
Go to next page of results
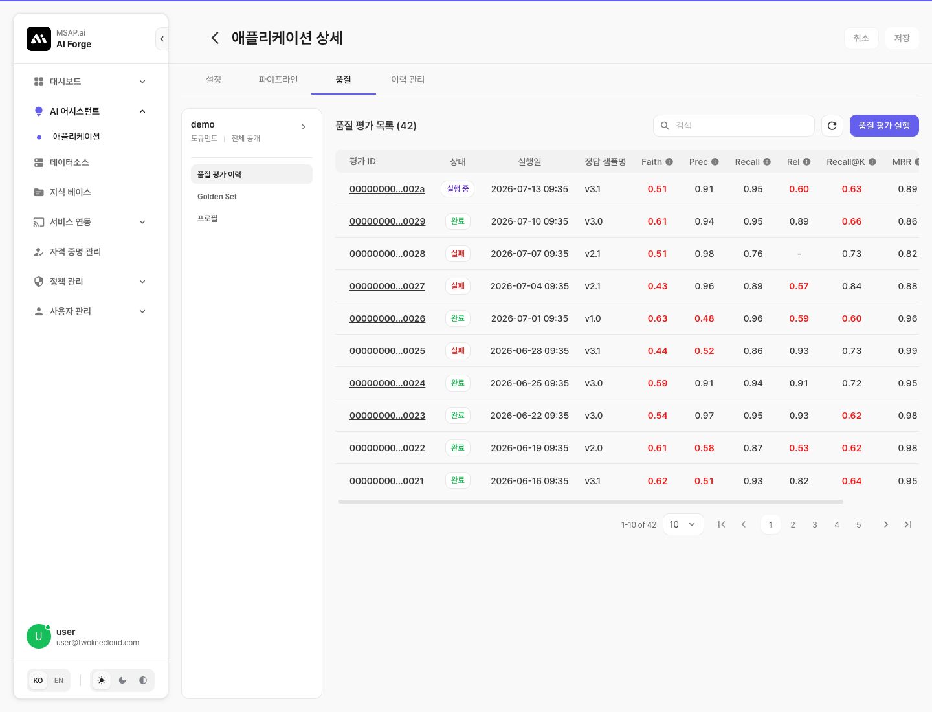tap(886, 524)
